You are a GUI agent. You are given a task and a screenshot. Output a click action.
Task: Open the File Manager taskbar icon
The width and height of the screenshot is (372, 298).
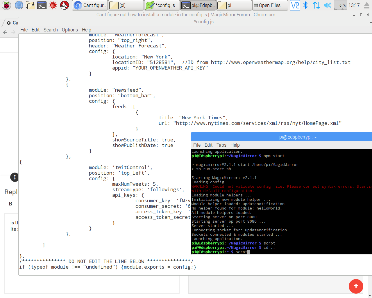[x=30, y=5]
